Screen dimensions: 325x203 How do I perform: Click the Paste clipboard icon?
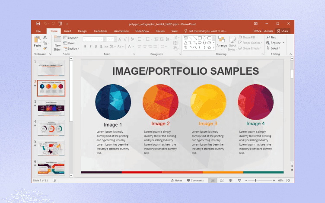(37, 39)
